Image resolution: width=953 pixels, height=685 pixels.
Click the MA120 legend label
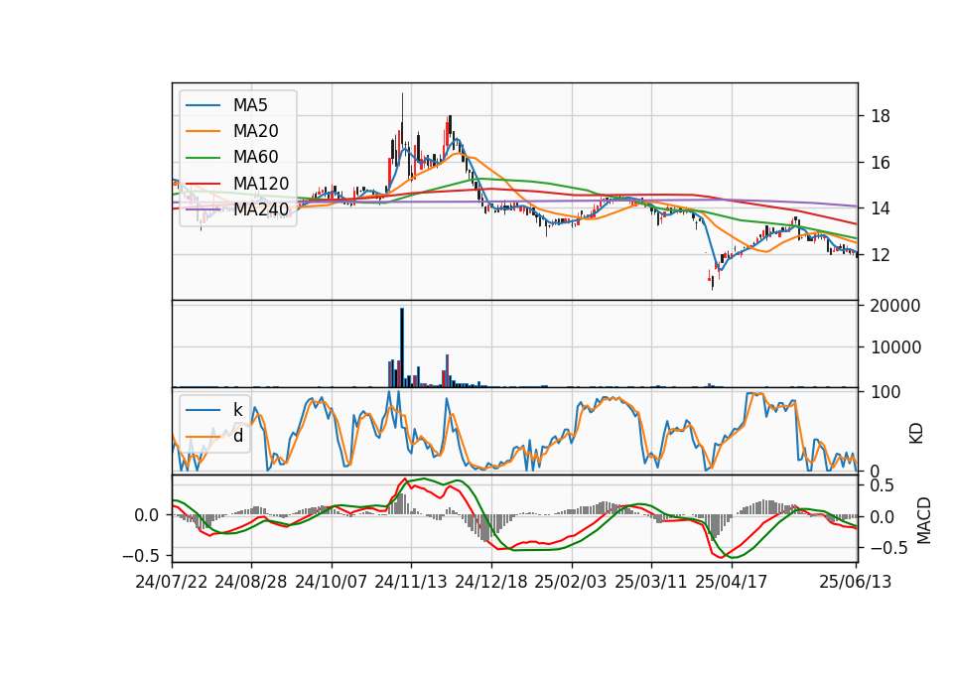pos(261,183)
